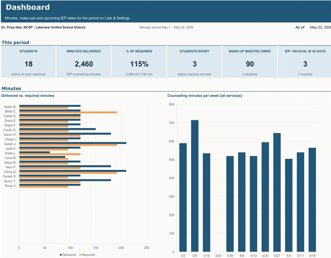Select the May 22, 2026 as-of date cell

(320, 27)
